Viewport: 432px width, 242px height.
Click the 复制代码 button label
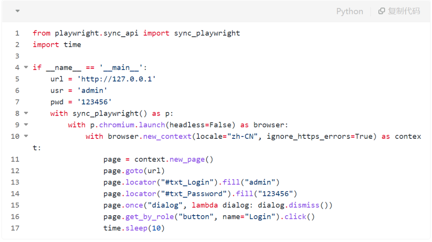404,11
